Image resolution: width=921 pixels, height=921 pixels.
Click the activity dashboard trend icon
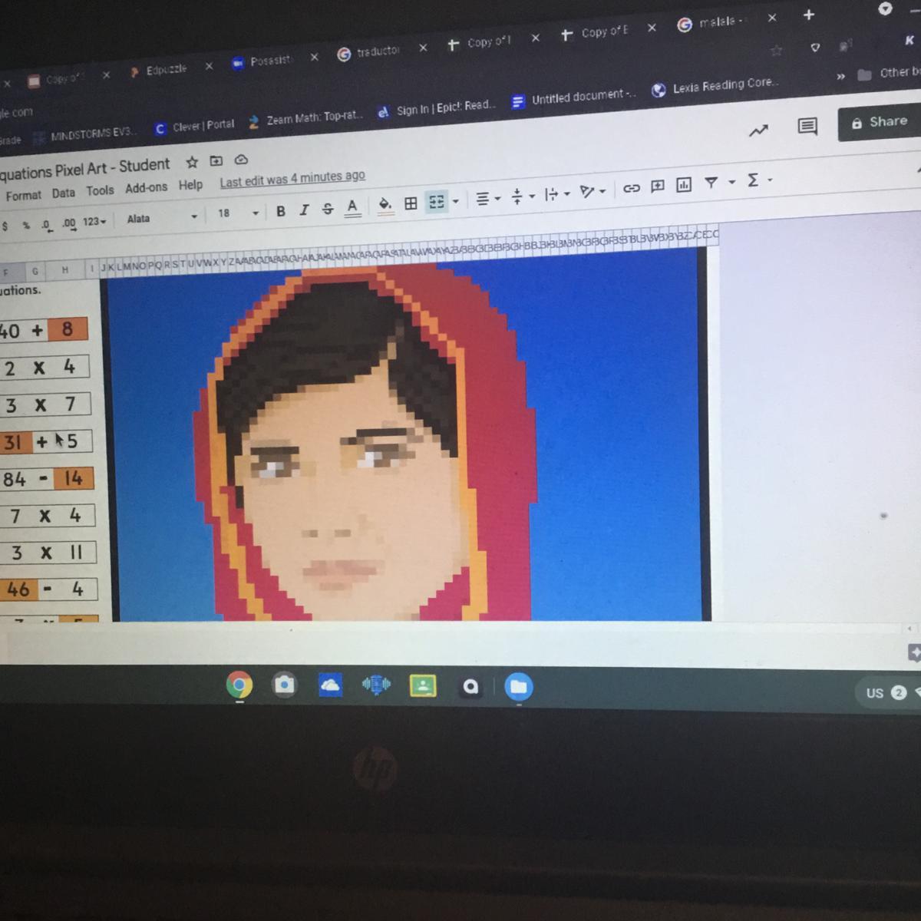point(758,131)
